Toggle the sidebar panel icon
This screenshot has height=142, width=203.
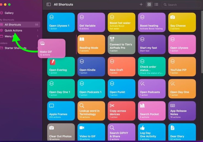tap(48, 4)
